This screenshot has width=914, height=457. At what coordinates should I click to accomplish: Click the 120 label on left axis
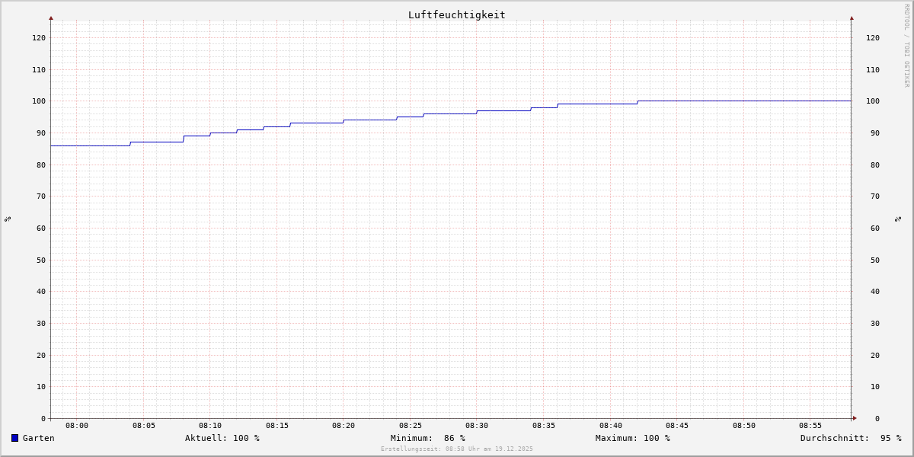coord(38,38)
